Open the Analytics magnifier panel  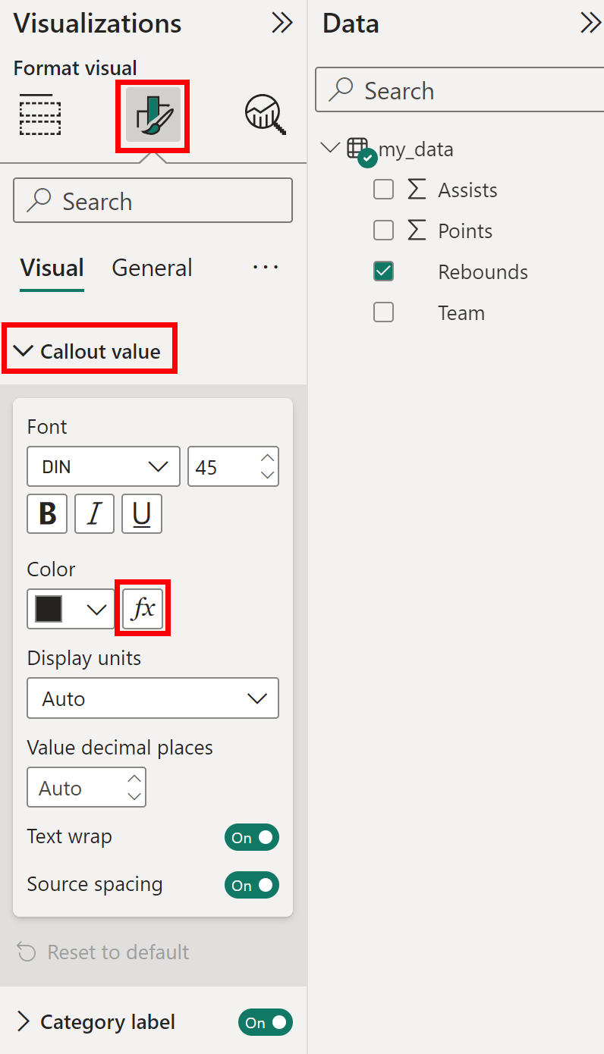point(263,115)
